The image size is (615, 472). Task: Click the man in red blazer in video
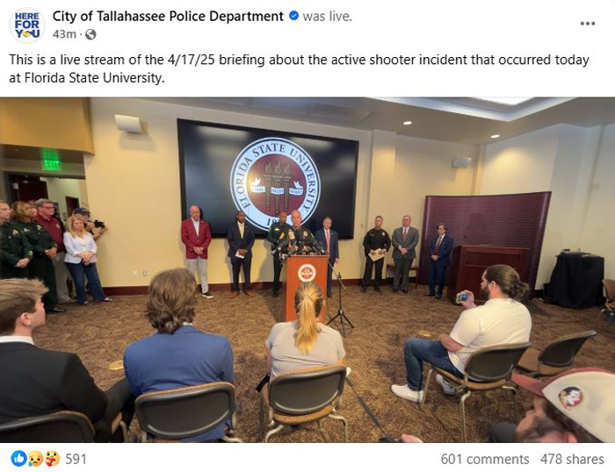[x=196, y=251]
